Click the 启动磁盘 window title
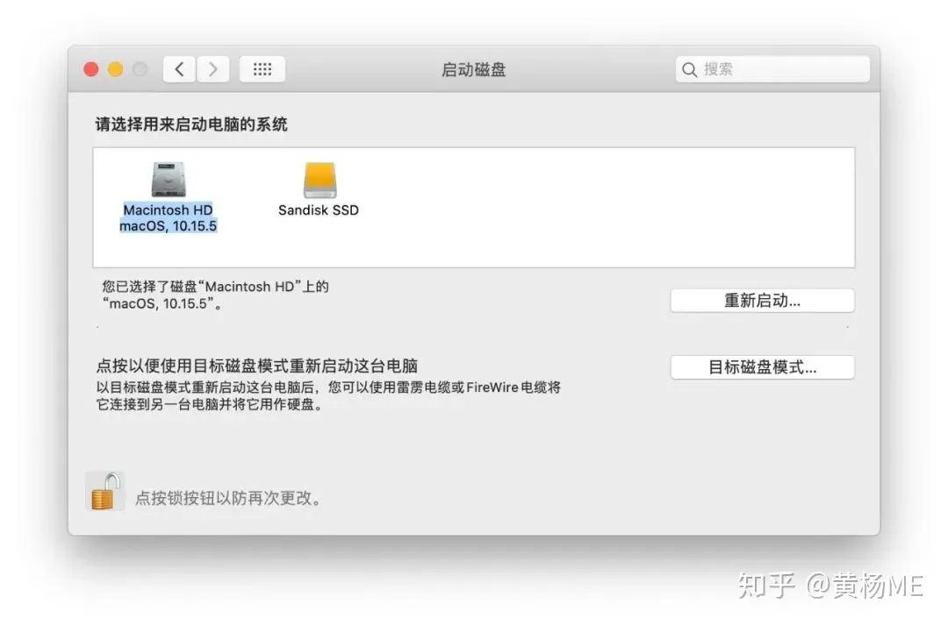This screenshot has width=948, height=625. point(473,69)
